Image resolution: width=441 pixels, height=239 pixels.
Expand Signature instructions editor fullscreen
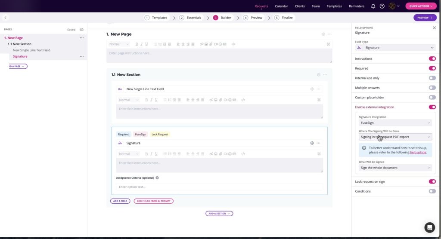coord(319,154)
